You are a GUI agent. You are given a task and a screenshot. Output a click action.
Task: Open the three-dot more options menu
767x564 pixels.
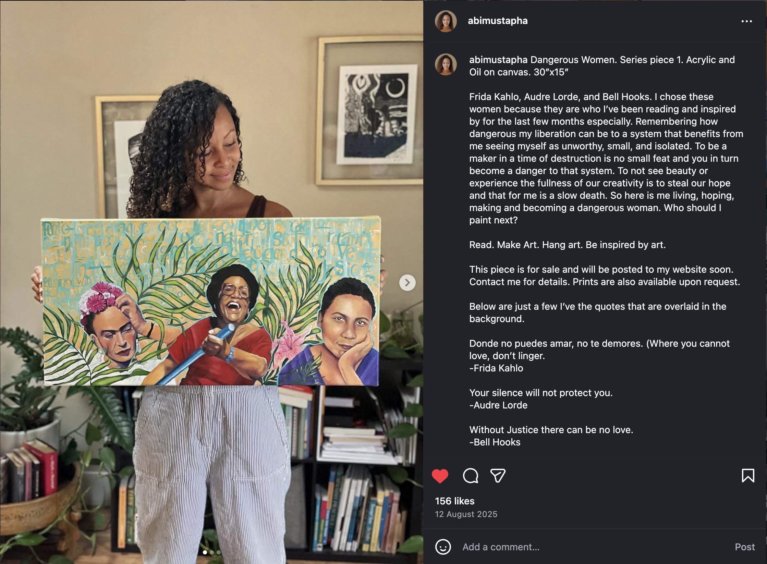(746, 21)
